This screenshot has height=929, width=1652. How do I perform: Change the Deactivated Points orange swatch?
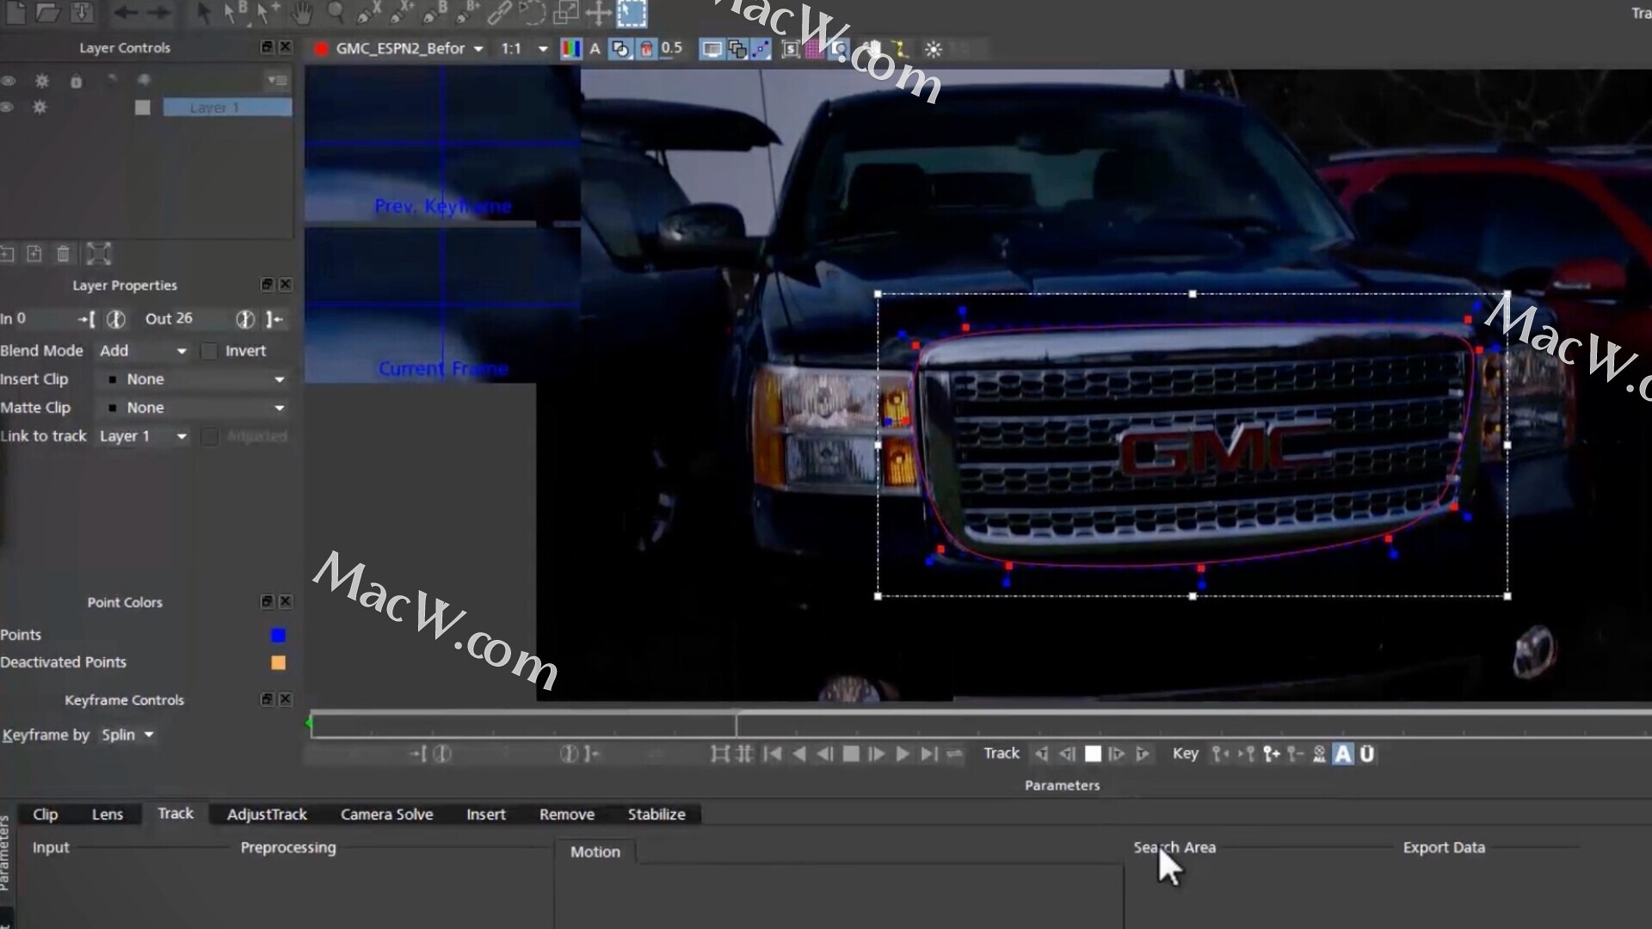278,662
